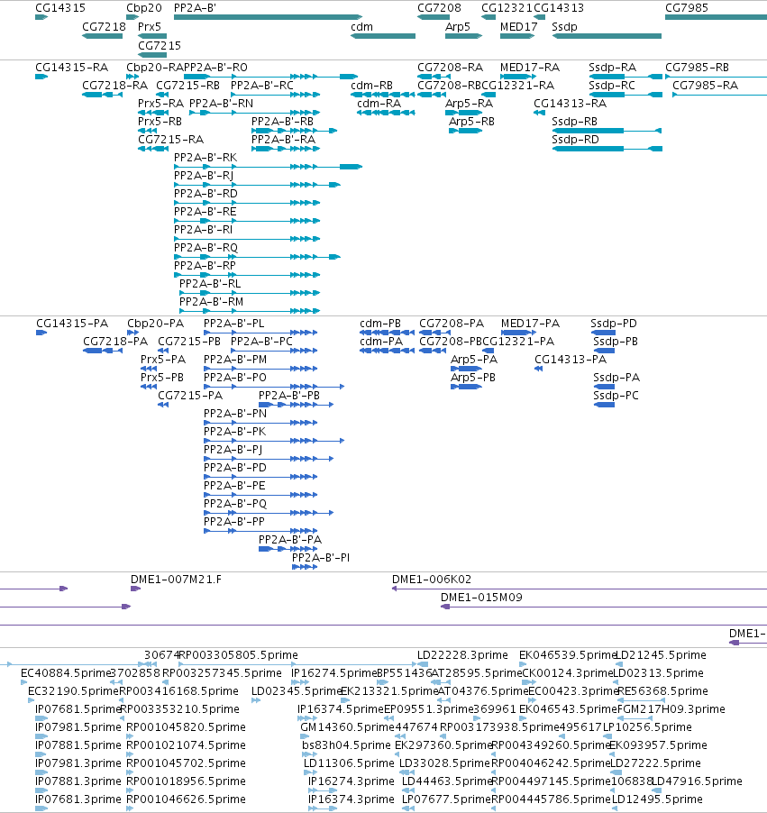
Task: Select EST IP07681.3prime label
Action: click(x=78, y=799)
